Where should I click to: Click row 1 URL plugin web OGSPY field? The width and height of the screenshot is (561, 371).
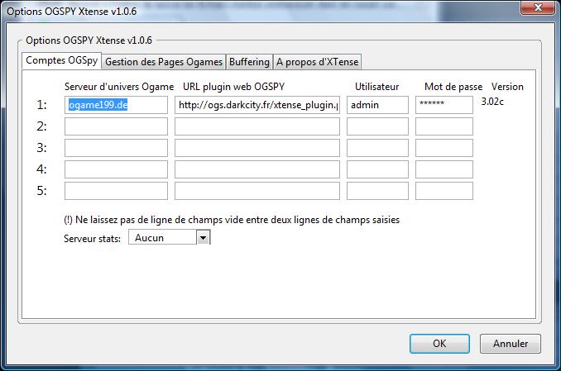click(x=257, y=105)
